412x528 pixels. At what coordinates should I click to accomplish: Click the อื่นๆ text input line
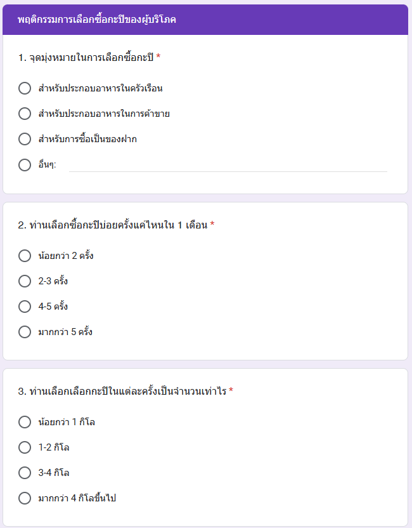(x=228, y=166)
